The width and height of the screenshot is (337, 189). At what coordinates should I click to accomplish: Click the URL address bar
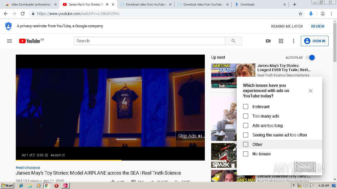[x=166, y=14]
